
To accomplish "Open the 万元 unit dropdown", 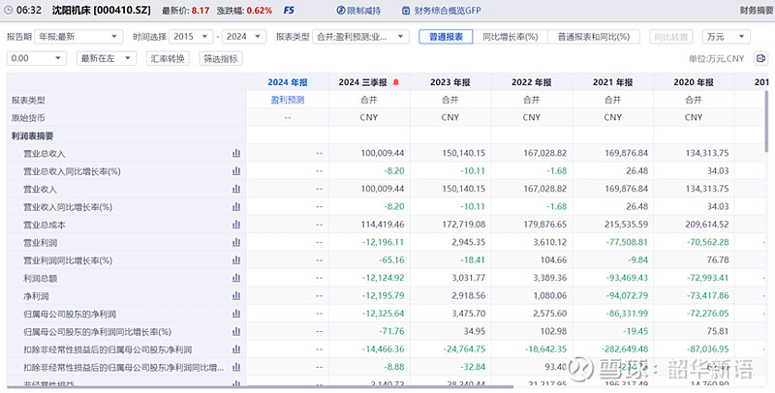I will click(x=726, y=37).
